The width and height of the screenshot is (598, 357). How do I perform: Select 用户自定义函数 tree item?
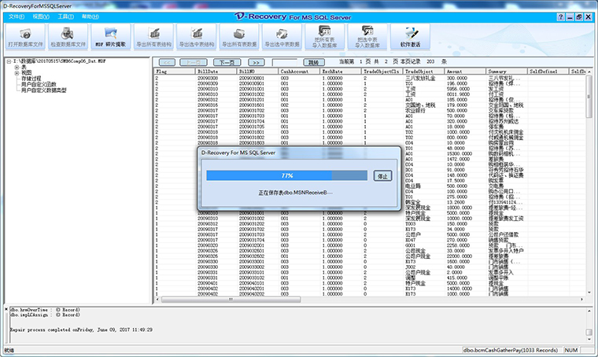(39, 84)
